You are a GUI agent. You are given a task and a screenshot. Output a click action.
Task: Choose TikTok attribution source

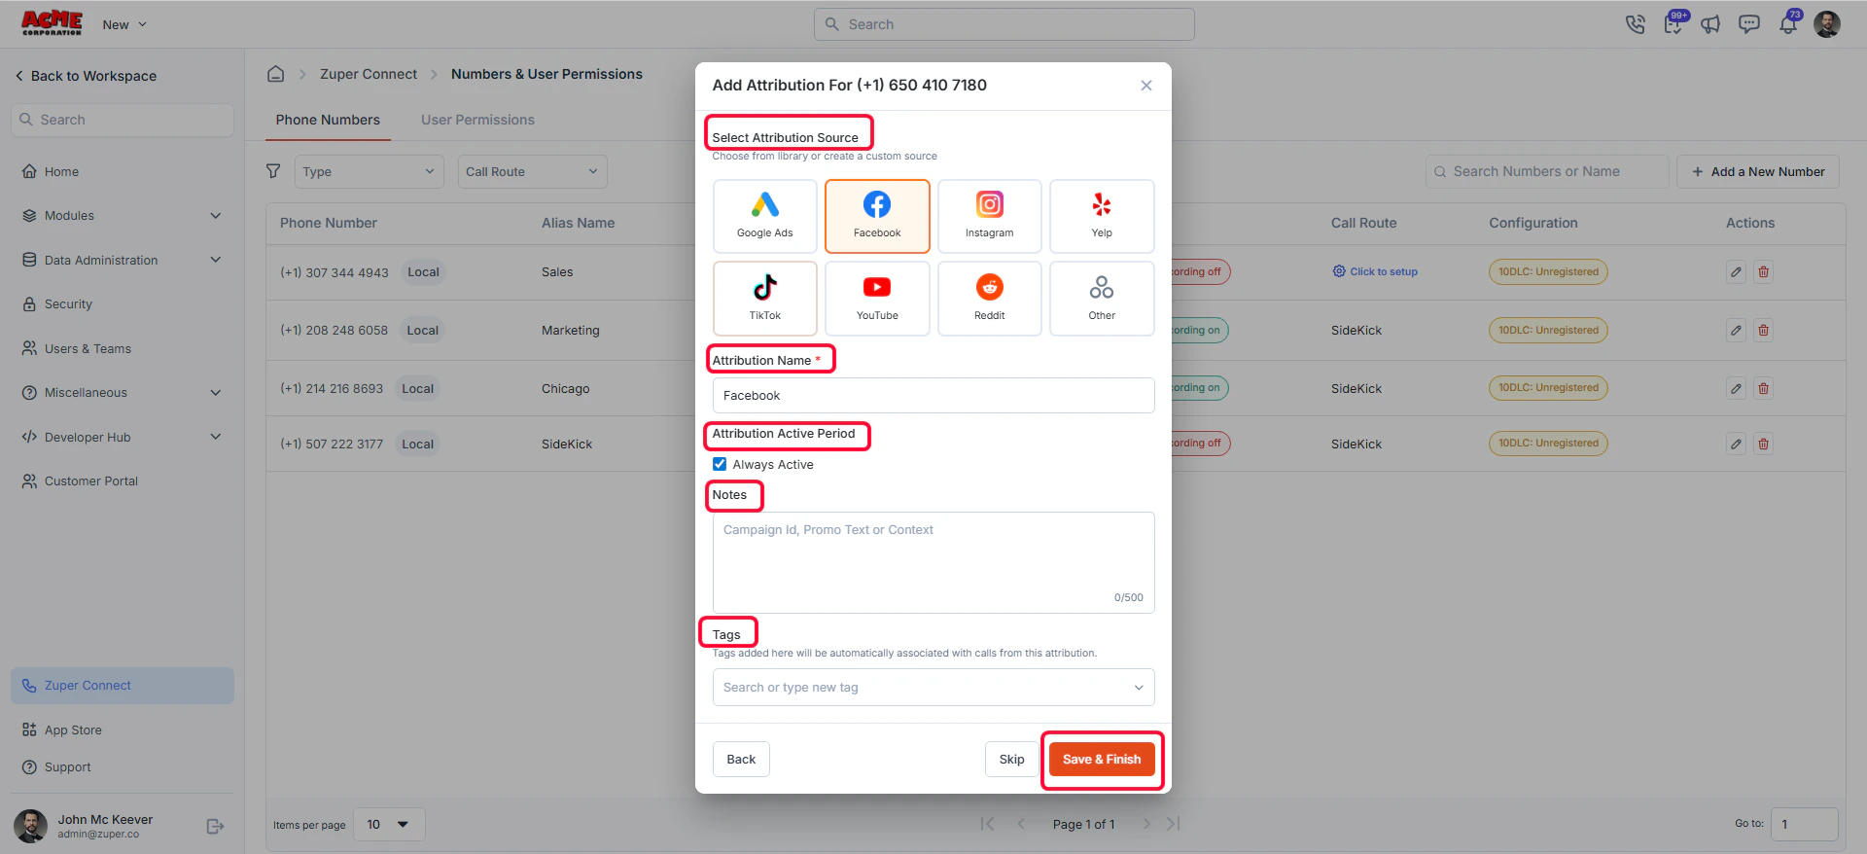pyautogui.click(x=765, y=299)
